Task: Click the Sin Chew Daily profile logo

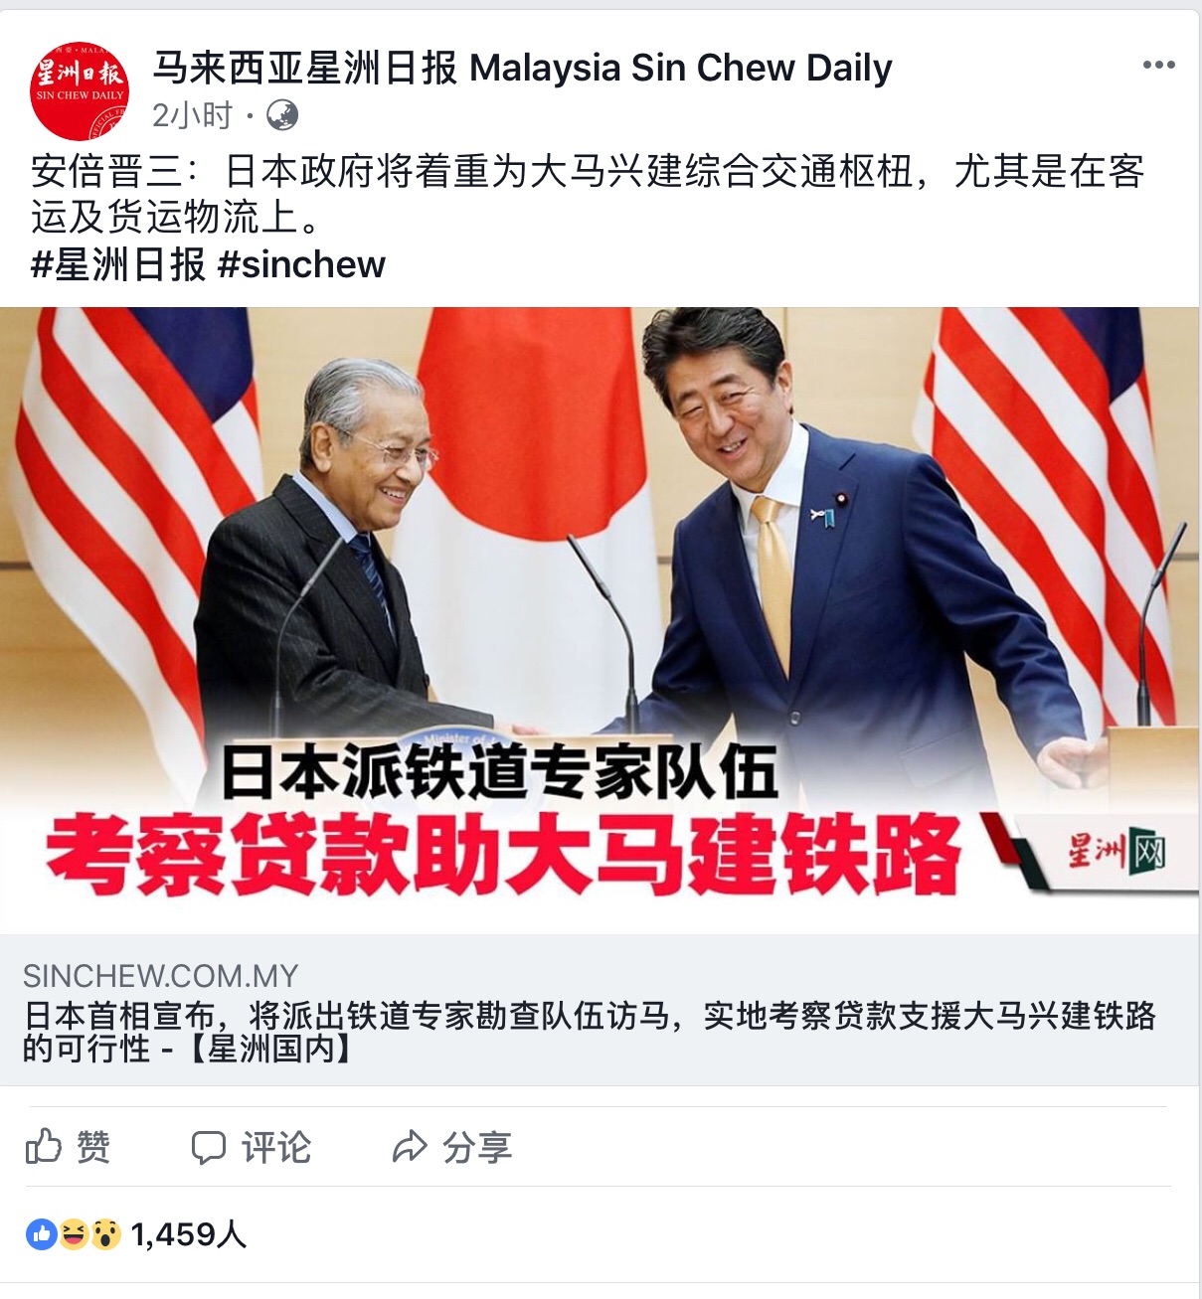Action: (80, 91)
